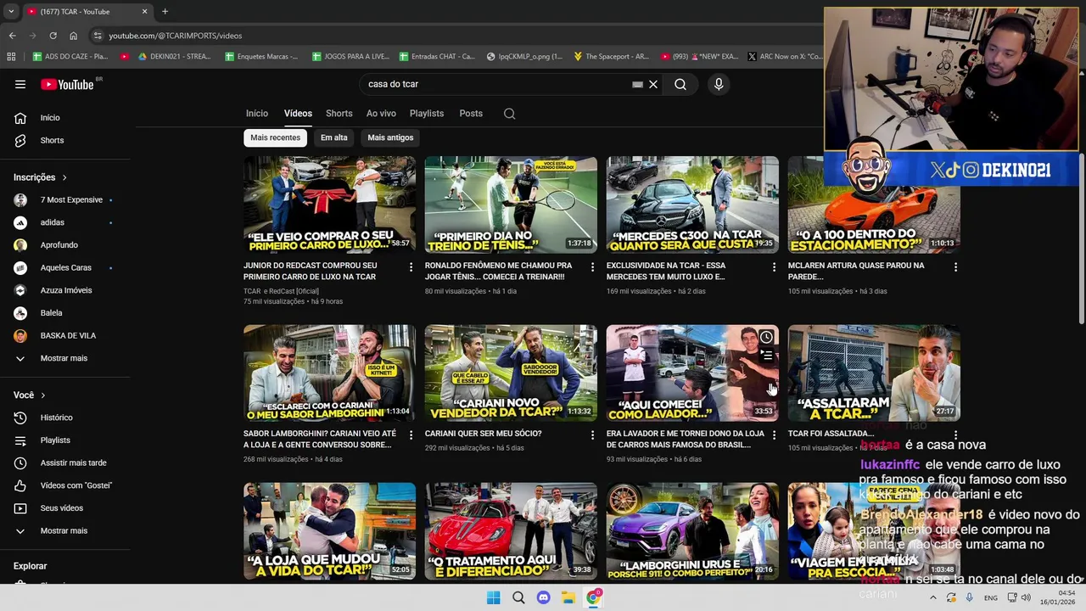
Task: Clear the search box with the X icon
Action: tap(653, 84)
